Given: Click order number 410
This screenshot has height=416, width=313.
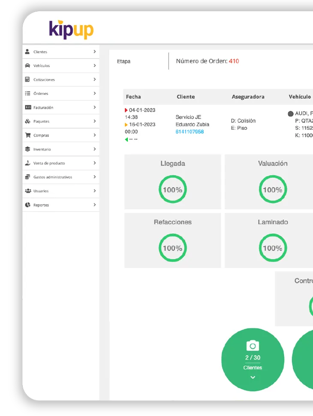Looking at the screenshot, I should click(x=234, y=61).
